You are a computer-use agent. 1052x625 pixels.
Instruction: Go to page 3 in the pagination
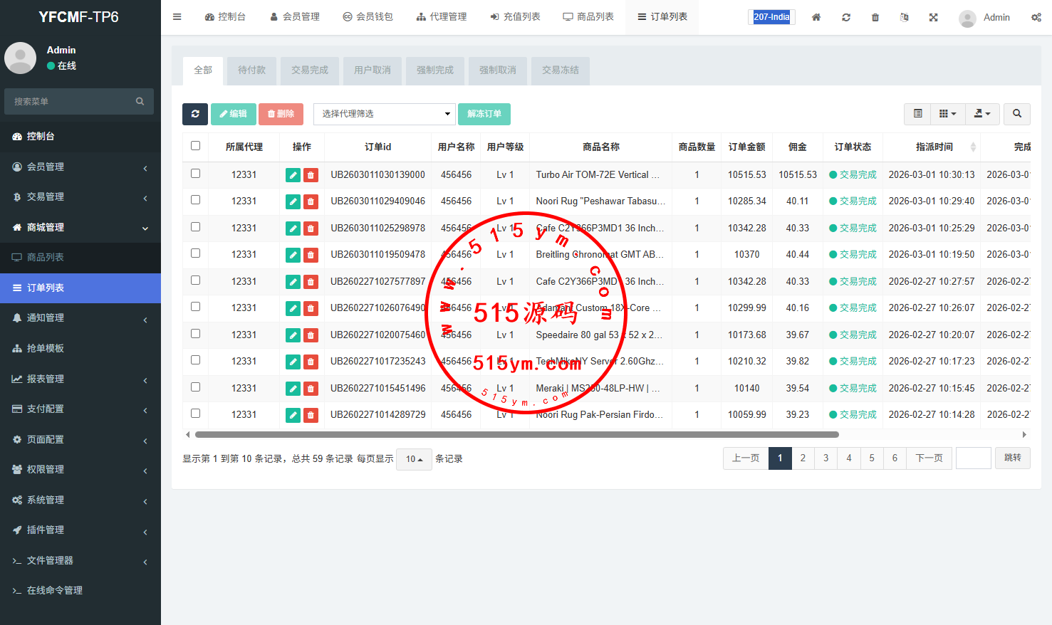point(826,458)
